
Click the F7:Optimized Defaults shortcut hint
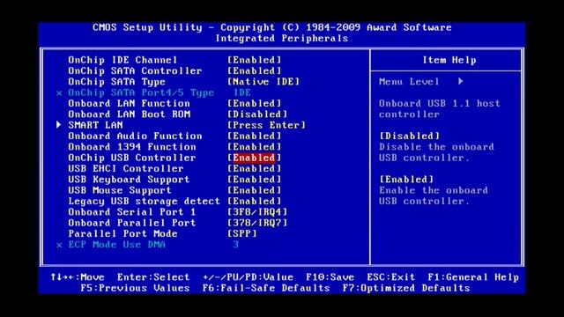pos(406,288)
